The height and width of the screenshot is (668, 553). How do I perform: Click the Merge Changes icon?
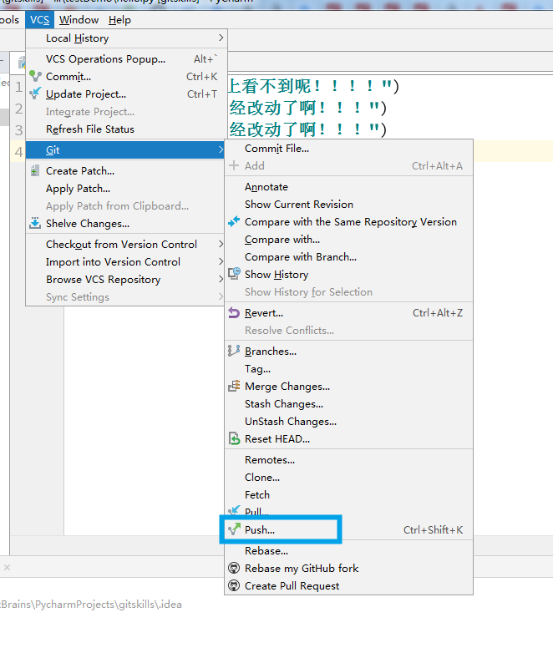tap(234, 386)
